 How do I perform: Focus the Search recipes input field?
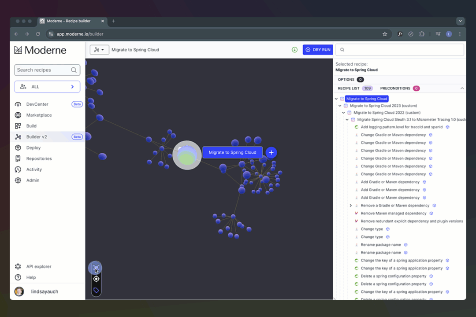pos(43,70)
